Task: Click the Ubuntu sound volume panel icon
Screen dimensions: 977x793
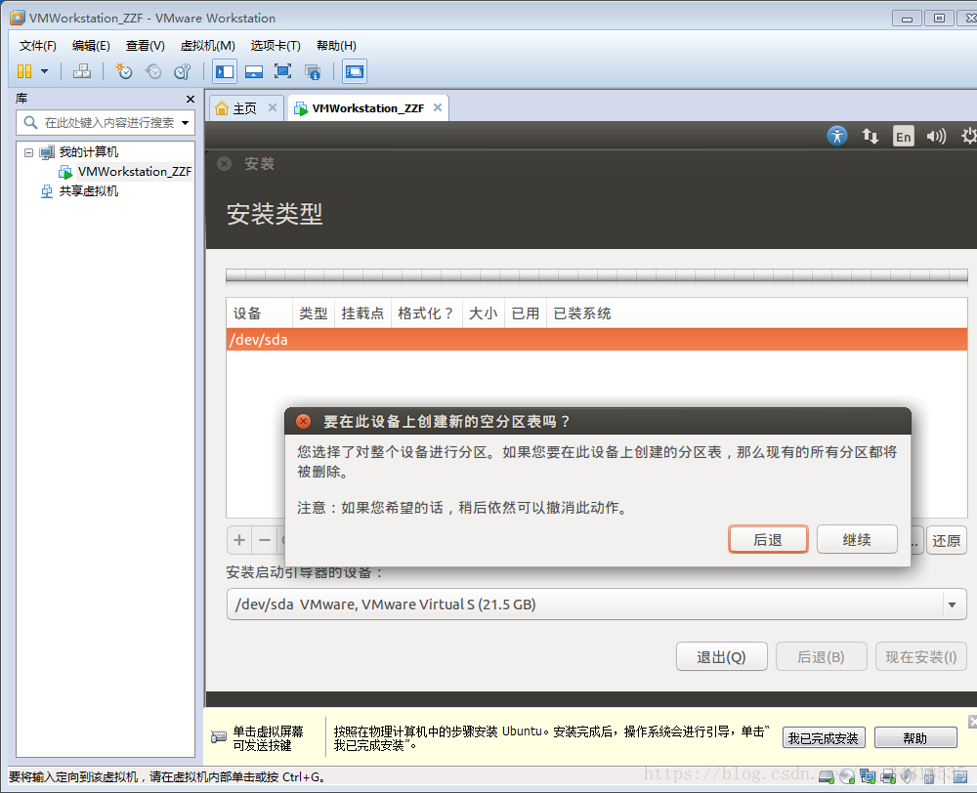Action: point(936,136)
